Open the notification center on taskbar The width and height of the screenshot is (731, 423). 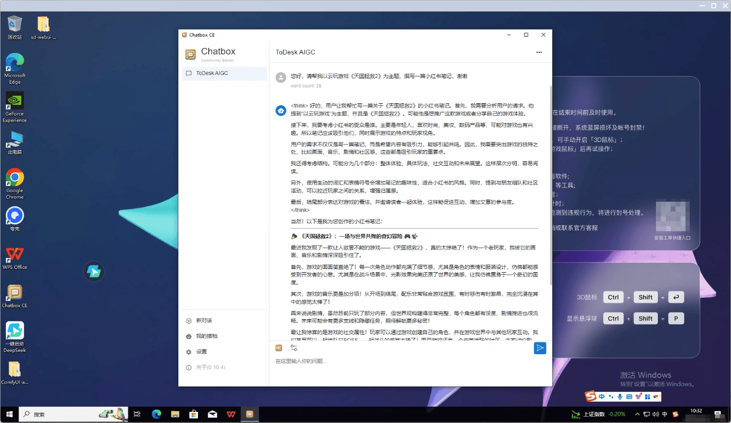point(717,414)
